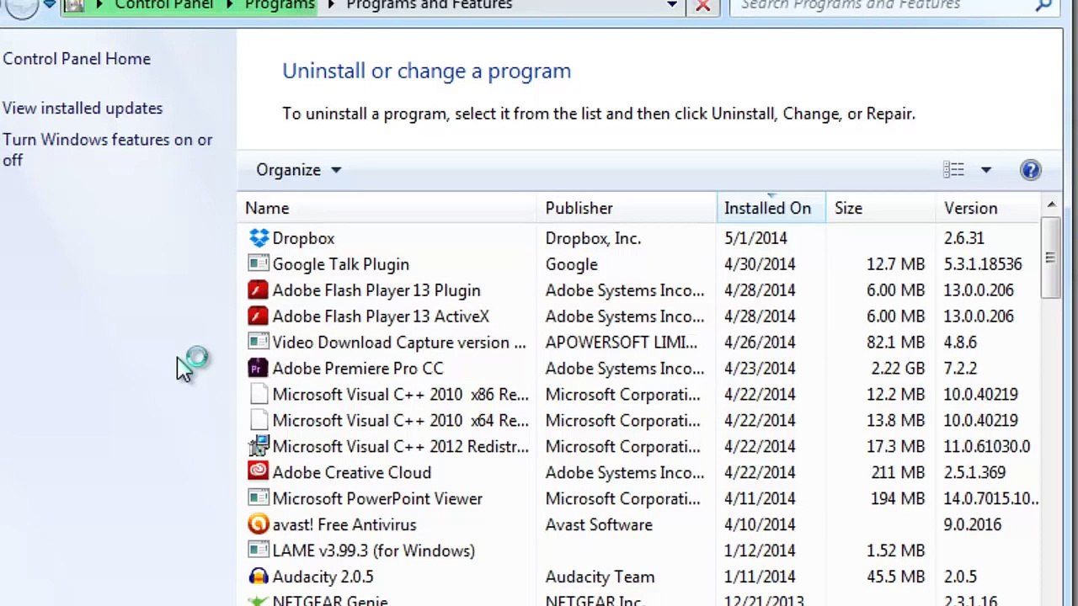This screenshot has width=1078, height=606.
Task: Click publisher Dropbox, Inc. cell
Action: click(x=593, y=238)
